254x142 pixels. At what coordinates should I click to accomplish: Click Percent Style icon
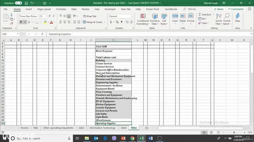tap(117, 22)
